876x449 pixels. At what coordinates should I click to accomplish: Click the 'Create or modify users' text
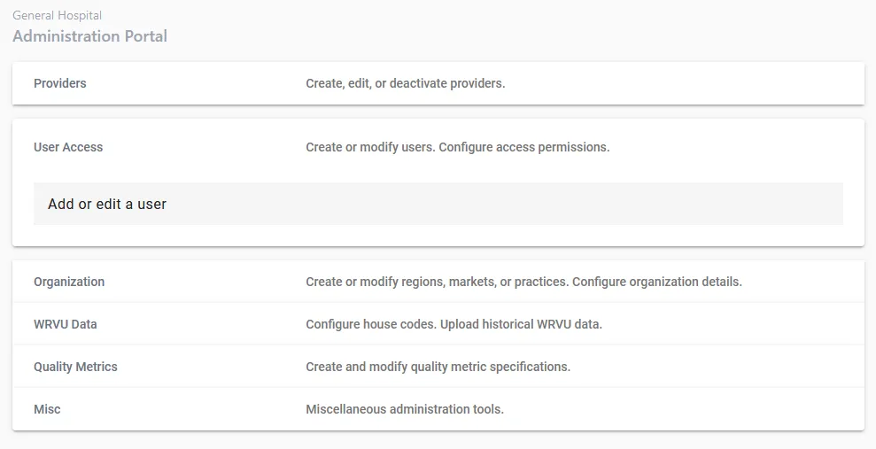369,147
